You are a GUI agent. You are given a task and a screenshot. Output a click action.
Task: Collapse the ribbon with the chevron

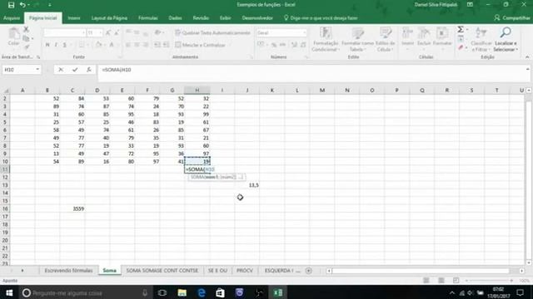click(527, 57)
